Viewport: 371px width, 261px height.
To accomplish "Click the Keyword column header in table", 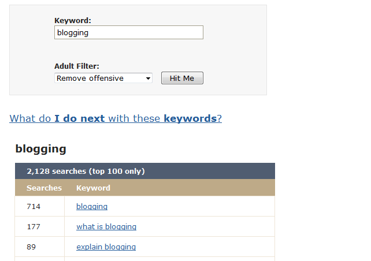I will click(x=93, y=188).
